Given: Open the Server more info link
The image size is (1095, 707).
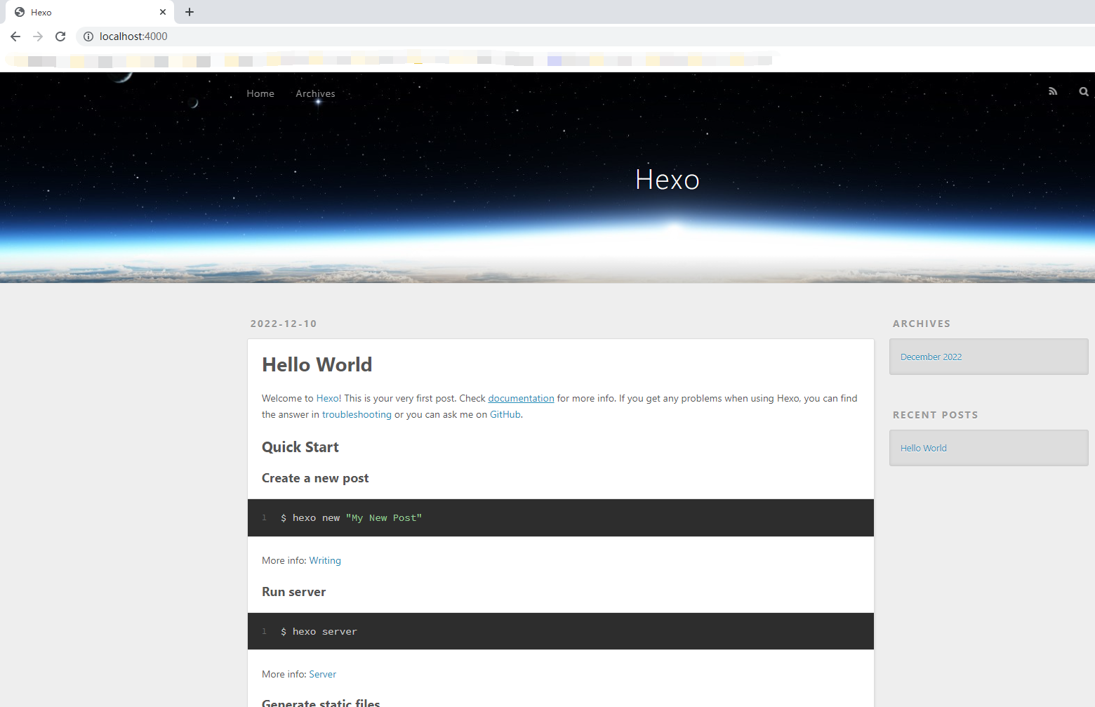Looking at the screenshot, I should (323, 674).
